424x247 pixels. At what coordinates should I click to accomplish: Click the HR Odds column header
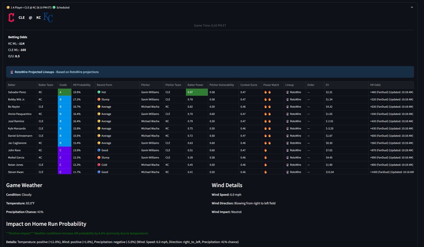(x=391, y=85)
